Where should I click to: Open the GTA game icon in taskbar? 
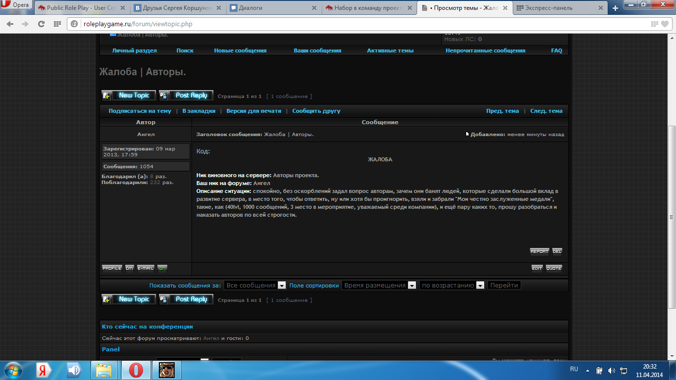[168, 370]
